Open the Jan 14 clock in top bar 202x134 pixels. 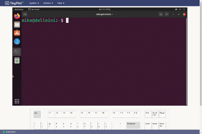(104, 9)
